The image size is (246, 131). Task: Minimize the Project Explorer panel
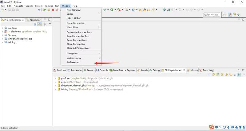point(45,19)
